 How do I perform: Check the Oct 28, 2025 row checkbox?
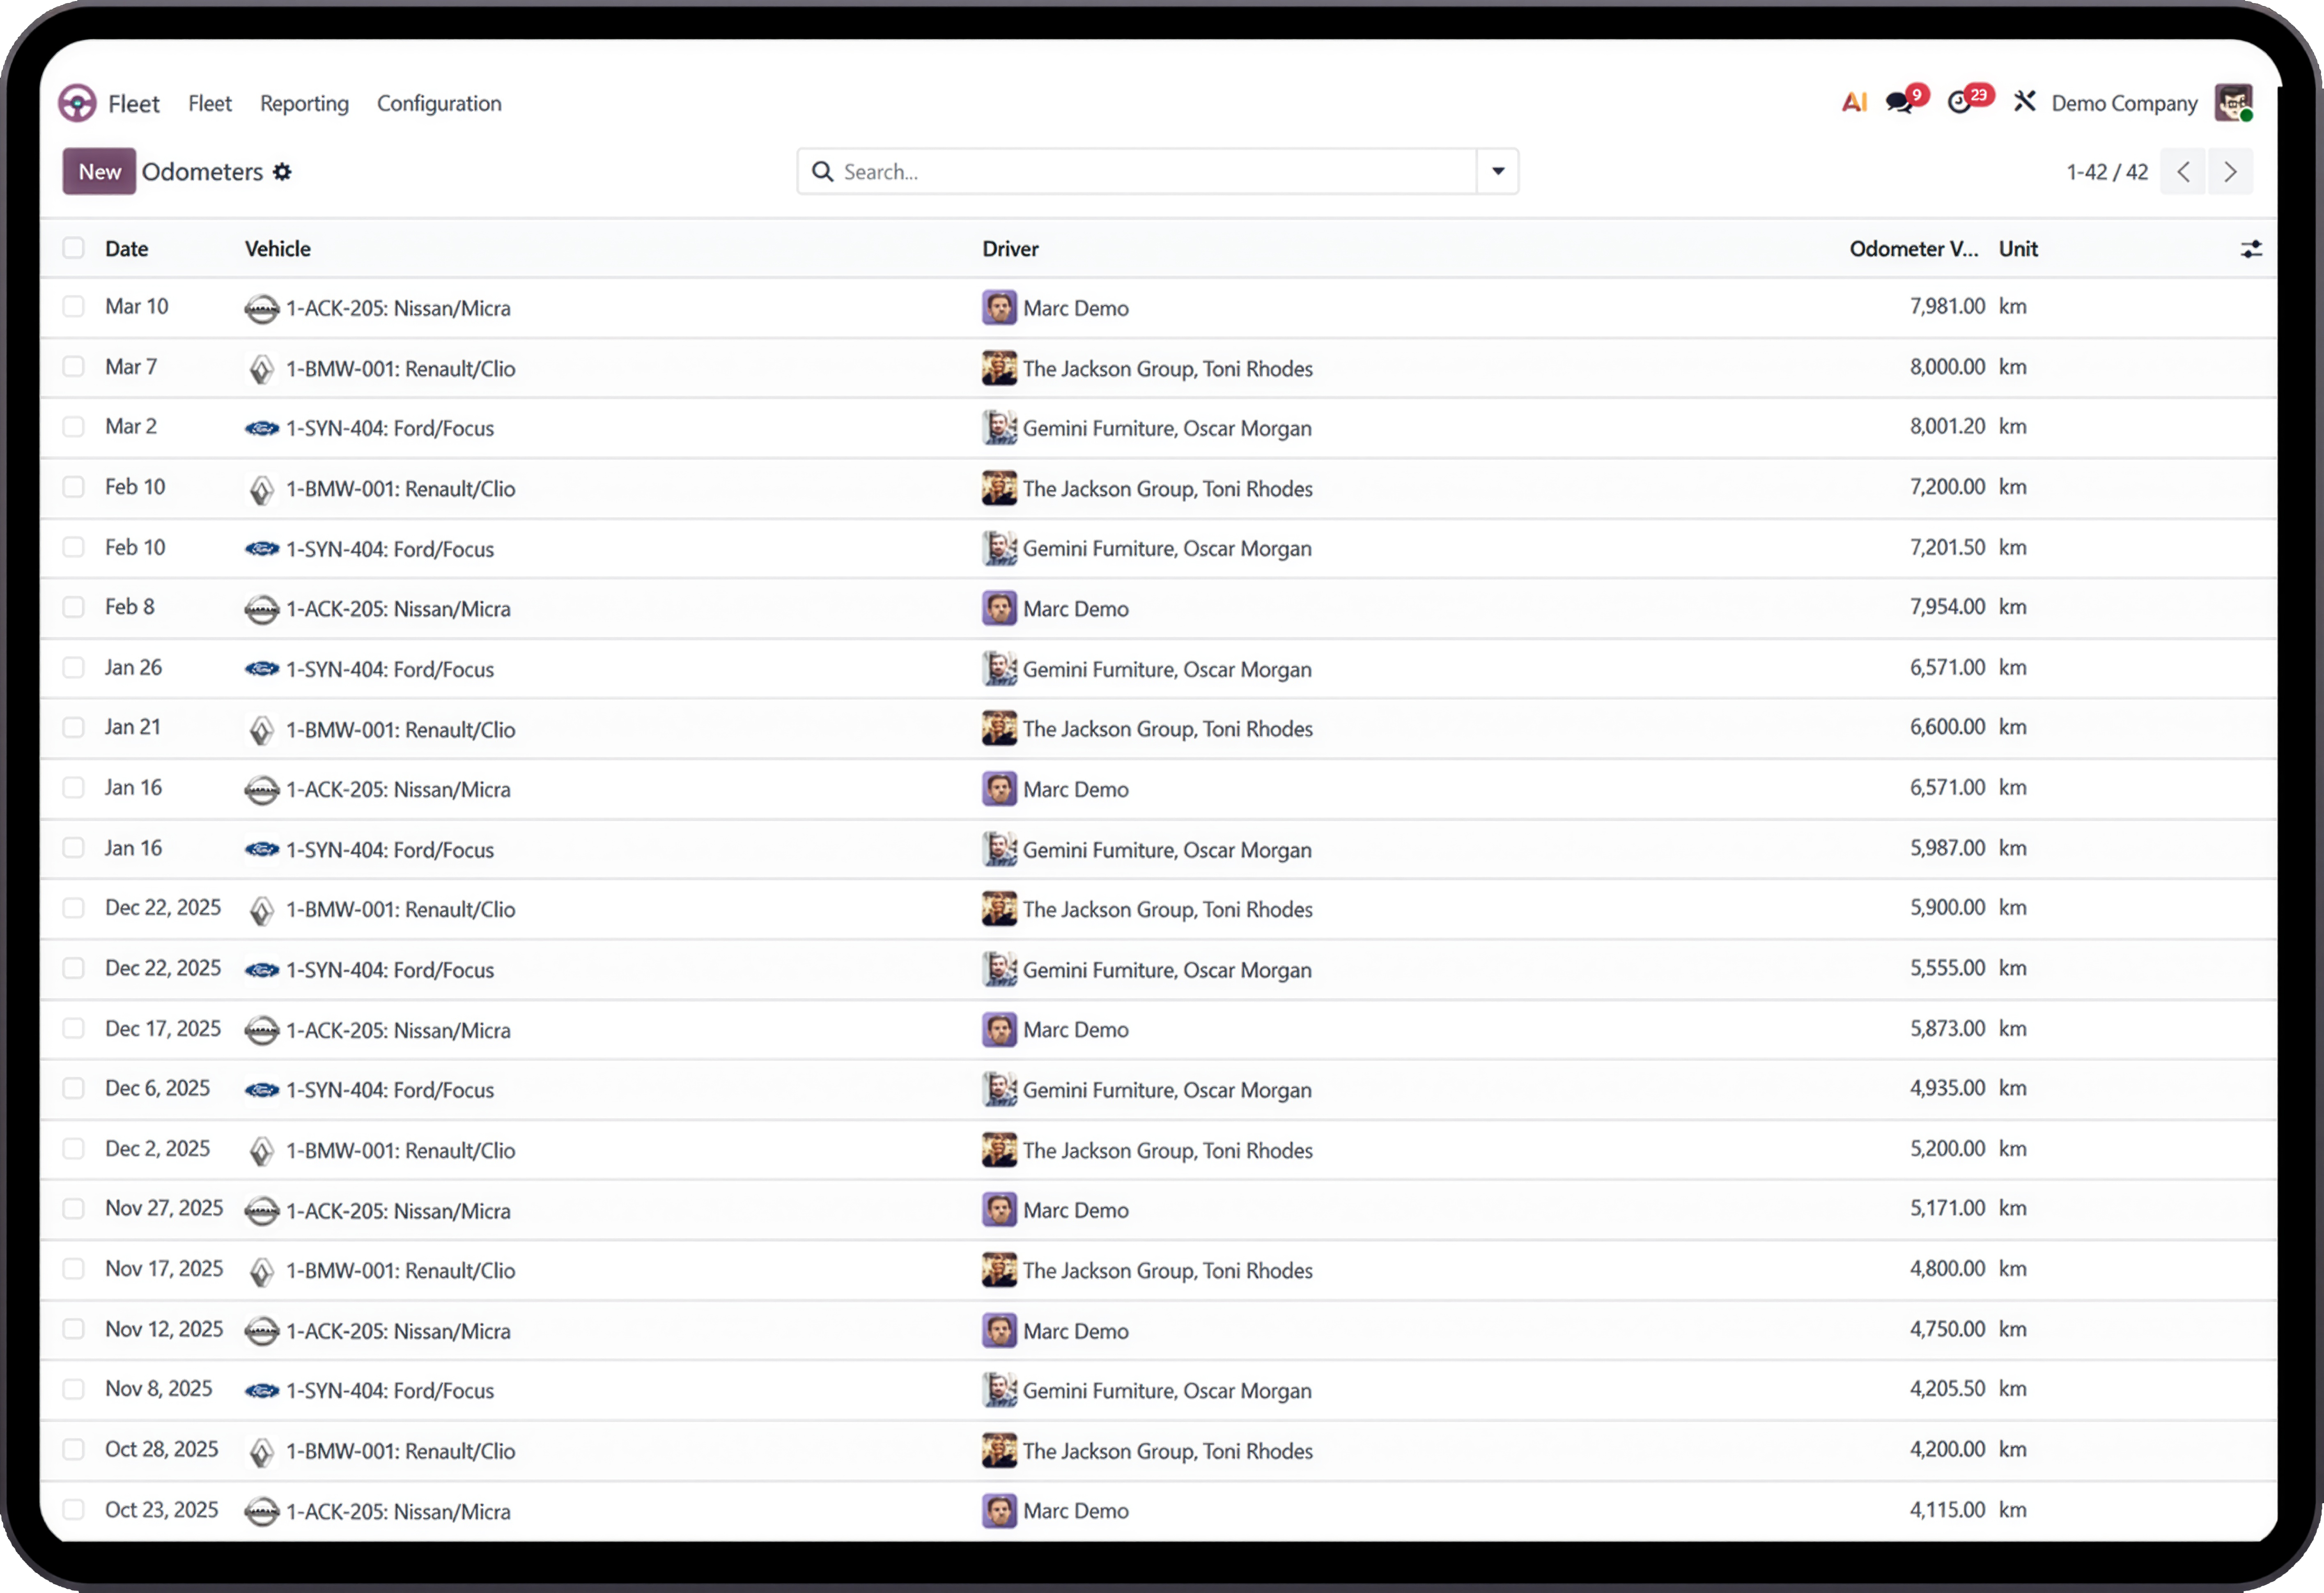(x=73, y=1449)
